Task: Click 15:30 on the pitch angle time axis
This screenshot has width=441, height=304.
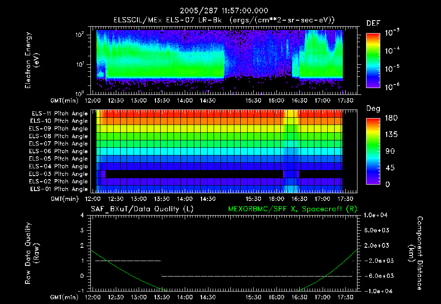Action: point(253,199)
